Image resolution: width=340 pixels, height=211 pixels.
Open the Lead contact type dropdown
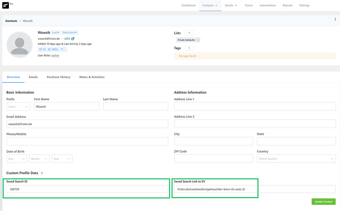pos(55,32)
